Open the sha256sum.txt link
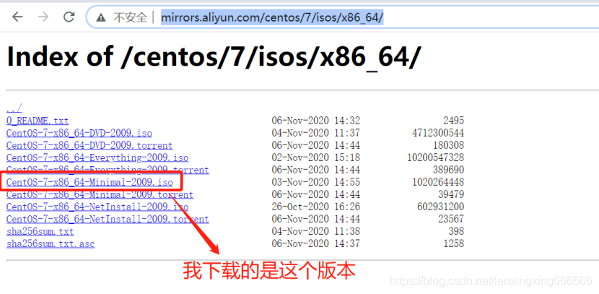Screen dimensions: 599x294 [40, 231]
